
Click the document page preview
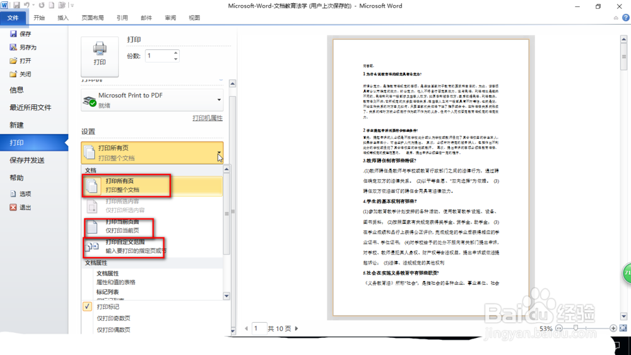click(430, 177)
